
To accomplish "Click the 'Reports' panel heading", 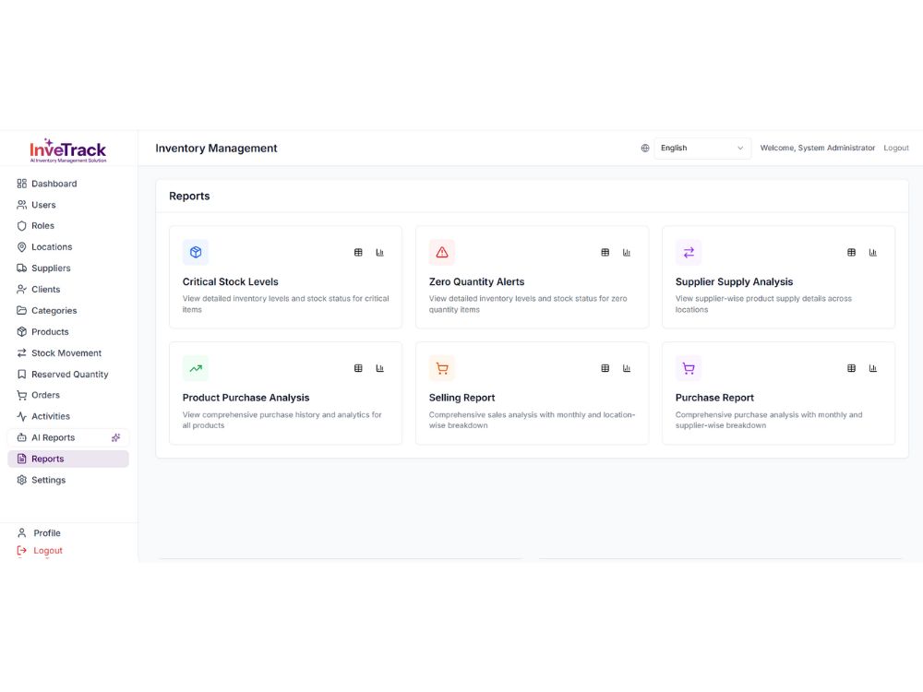I will tap(189, 196).
